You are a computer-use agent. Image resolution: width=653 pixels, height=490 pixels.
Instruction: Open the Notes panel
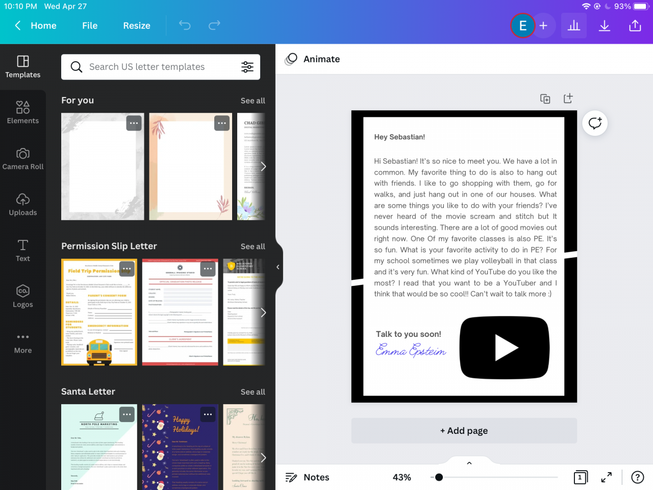(x=308, y=477)
